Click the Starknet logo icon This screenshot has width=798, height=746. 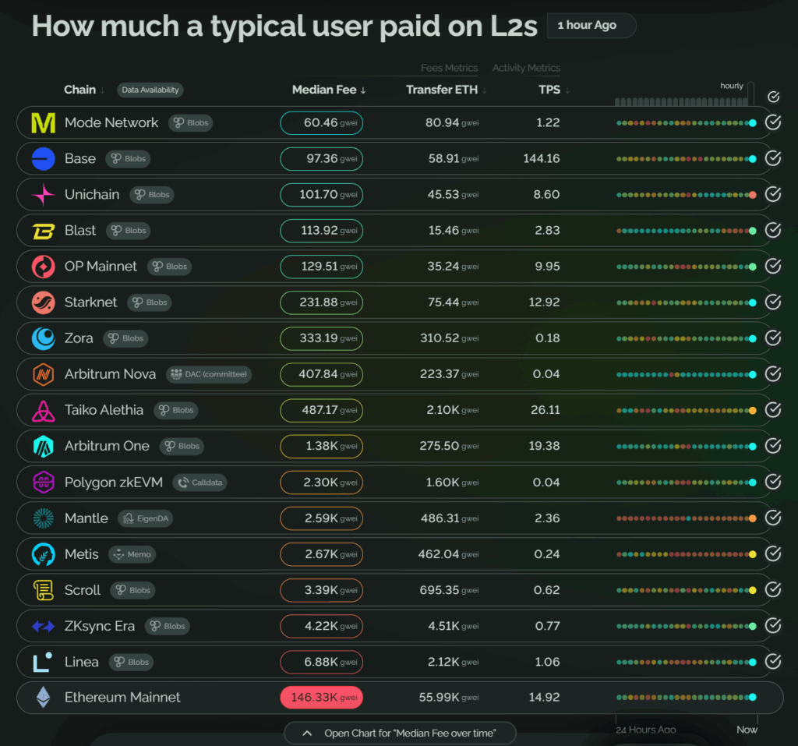[x=44, y=302]
